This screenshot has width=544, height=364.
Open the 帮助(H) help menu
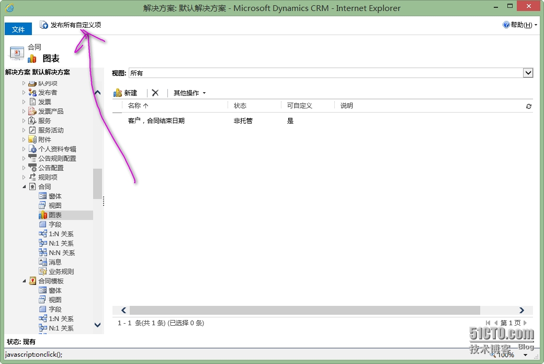pyautogui.click(x=520, y=25)
